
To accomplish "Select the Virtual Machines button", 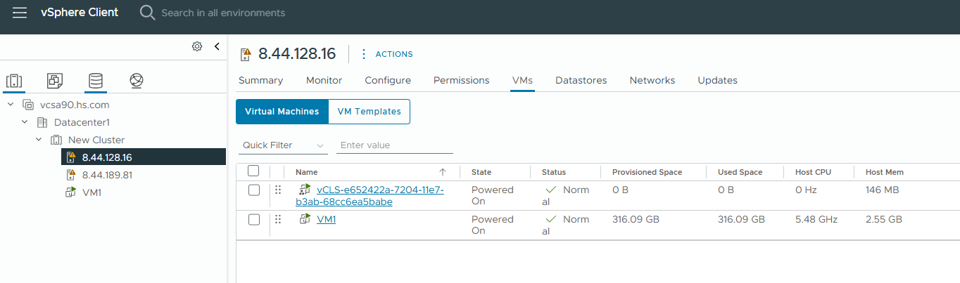I will (x=282, y=112).
